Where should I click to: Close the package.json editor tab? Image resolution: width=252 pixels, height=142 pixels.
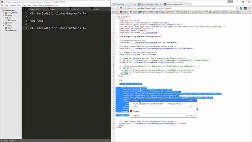[46, 9]
